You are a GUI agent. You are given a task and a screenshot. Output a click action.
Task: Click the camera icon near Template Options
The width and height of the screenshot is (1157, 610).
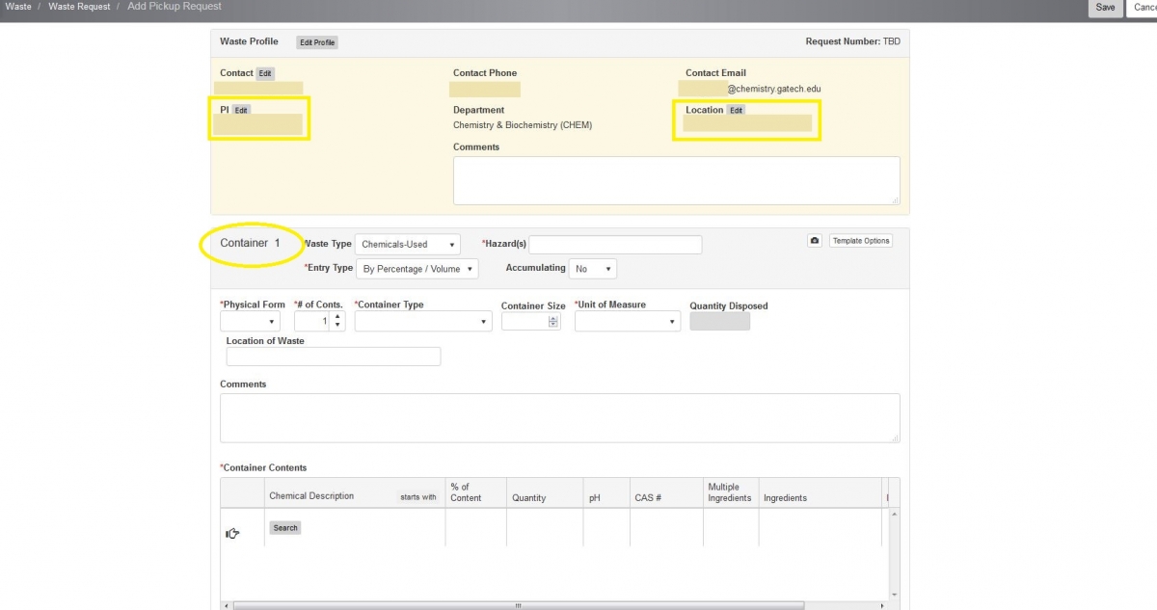815,241
